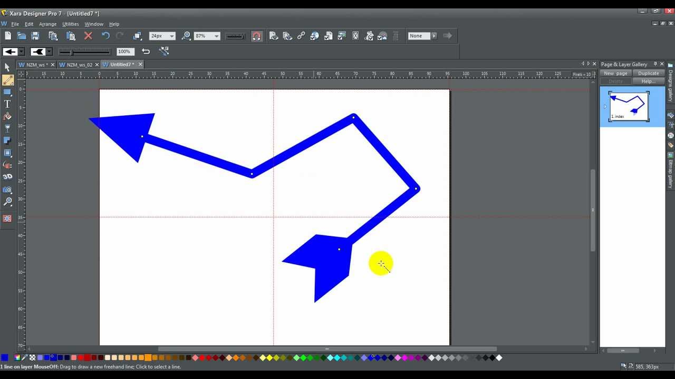Open the Utilities menu
This screenshot has width=675, height=379.
(x=70, y=24)
